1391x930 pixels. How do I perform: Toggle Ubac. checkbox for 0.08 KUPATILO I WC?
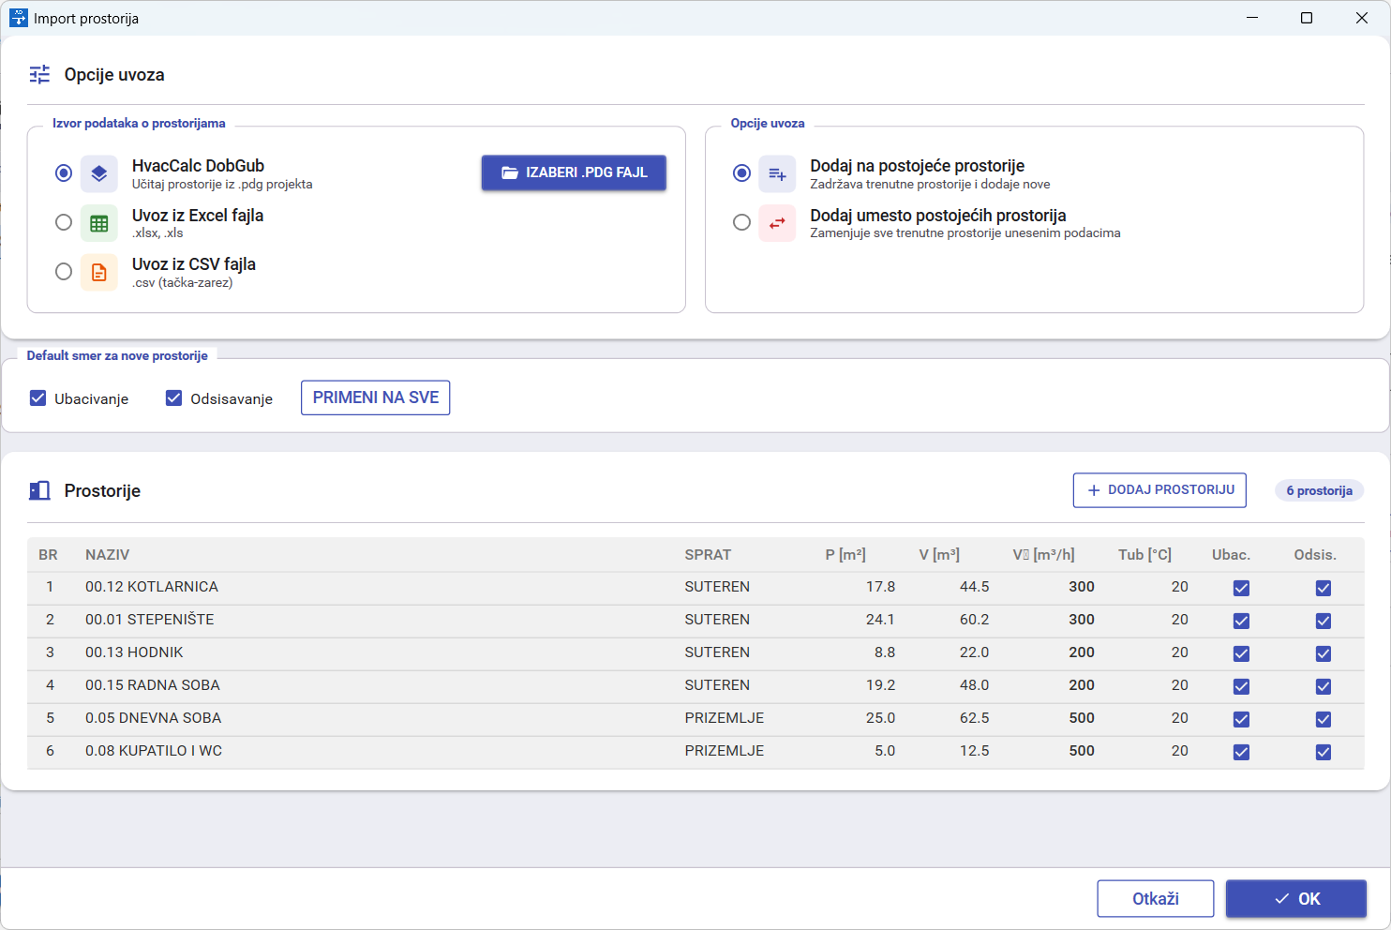(x=1241, y=752)
